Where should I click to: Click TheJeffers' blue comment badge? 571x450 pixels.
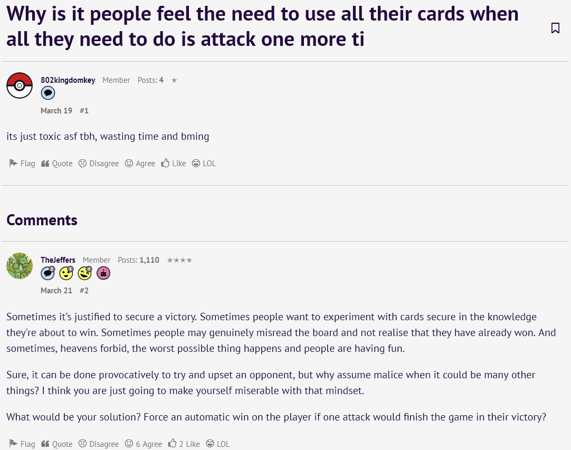[47, 273]
